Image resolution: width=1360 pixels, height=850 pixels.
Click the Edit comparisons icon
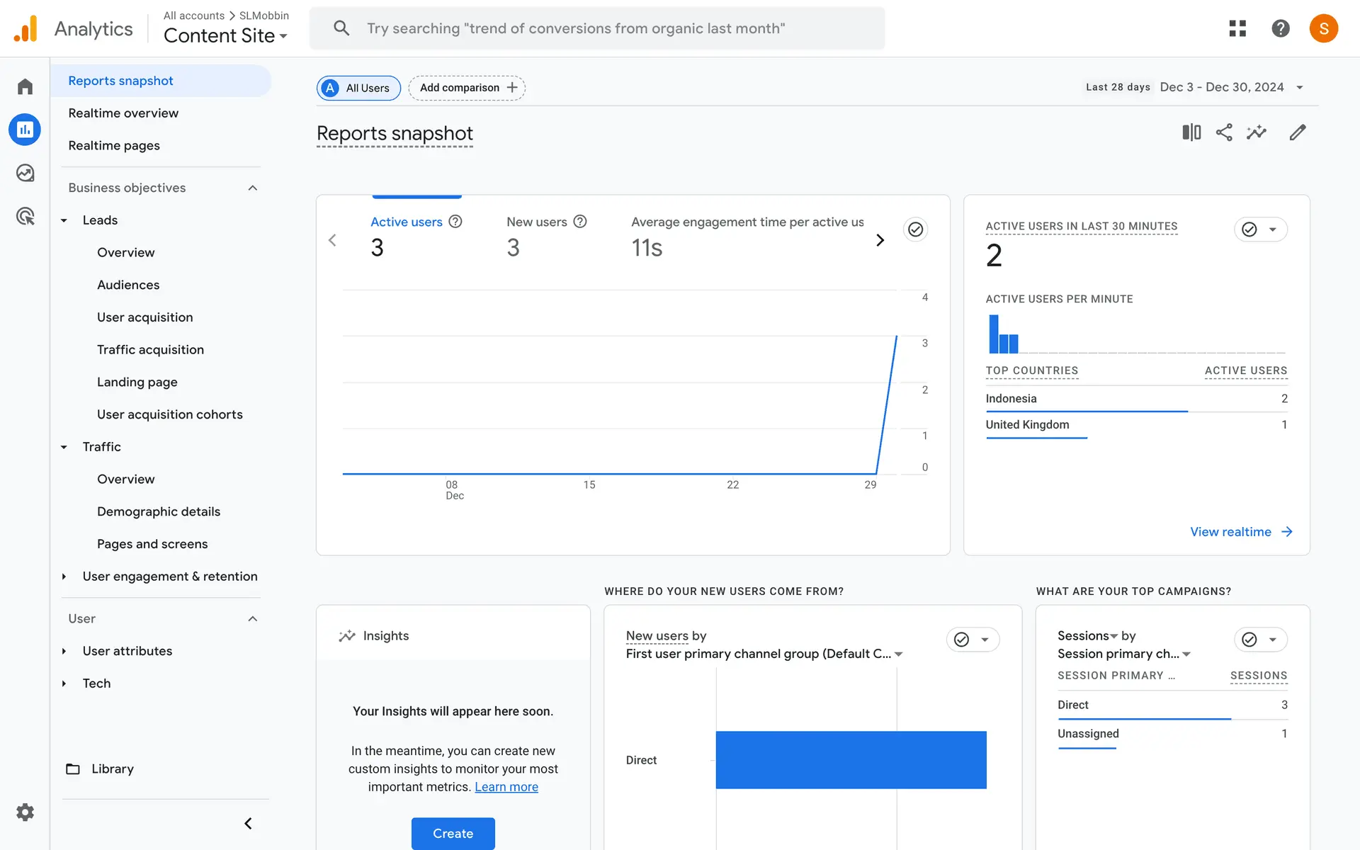[1191, 132]
